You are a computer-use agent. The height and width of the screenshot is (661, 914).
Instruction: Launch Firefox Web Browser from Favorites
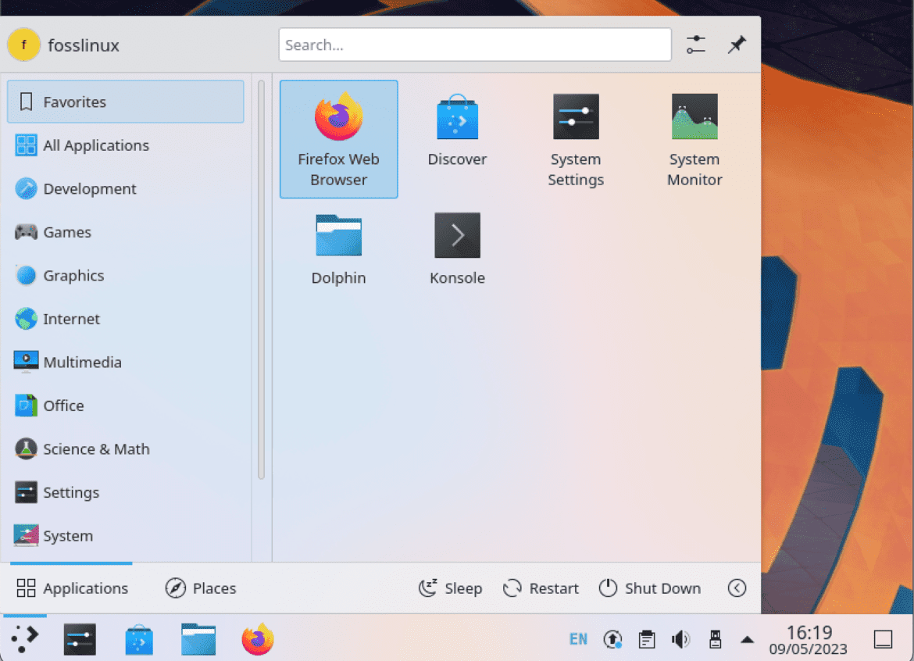pos(338,139)
